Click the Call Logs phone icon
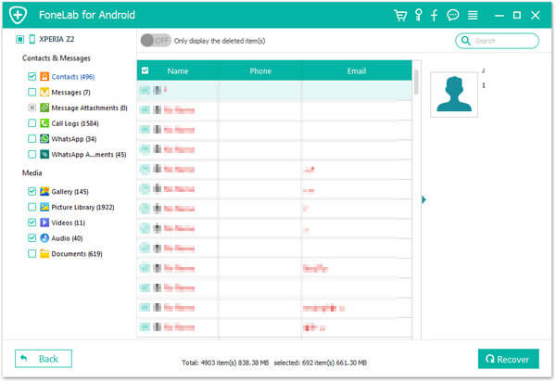The height and width of the screenshot is (382, 556). point(44,122)
